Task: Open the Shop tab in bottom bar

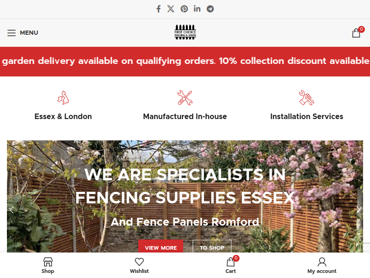Action: pos(48,265)
